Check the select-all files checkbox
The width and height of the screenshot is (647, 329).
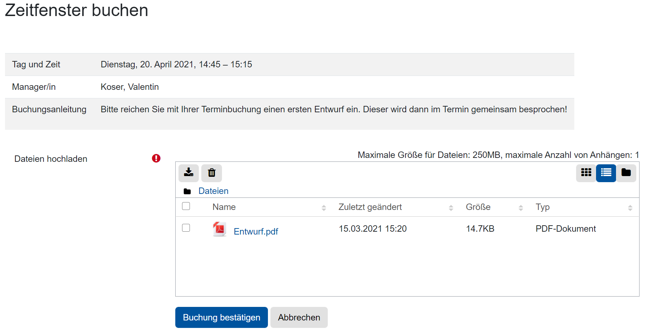click(186, 206)
